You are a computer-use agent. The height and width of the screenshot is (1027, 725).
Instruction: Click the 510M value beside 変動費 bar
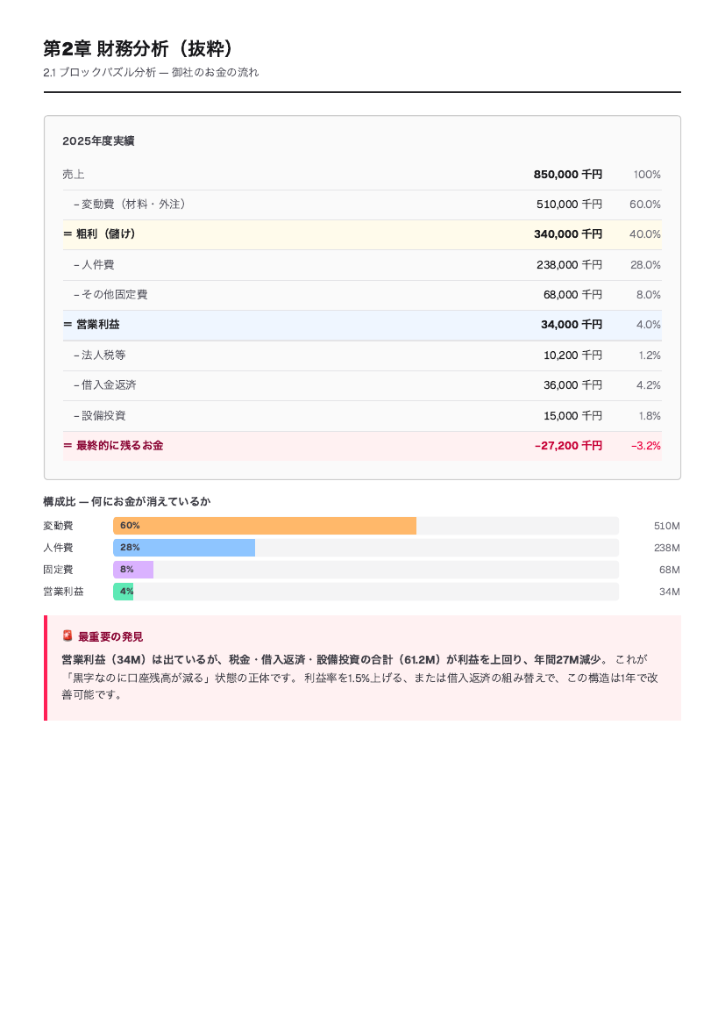coord(667,526)
